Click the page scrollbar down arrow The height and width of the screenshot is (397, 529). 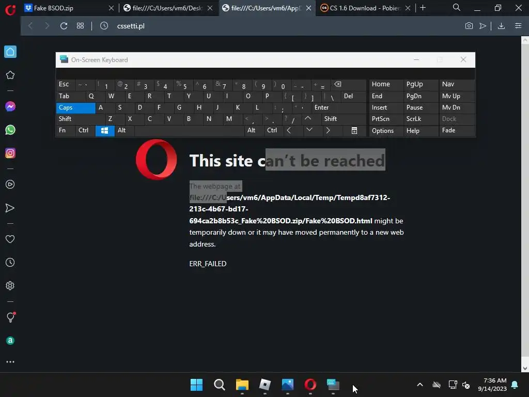coord(525,368)
